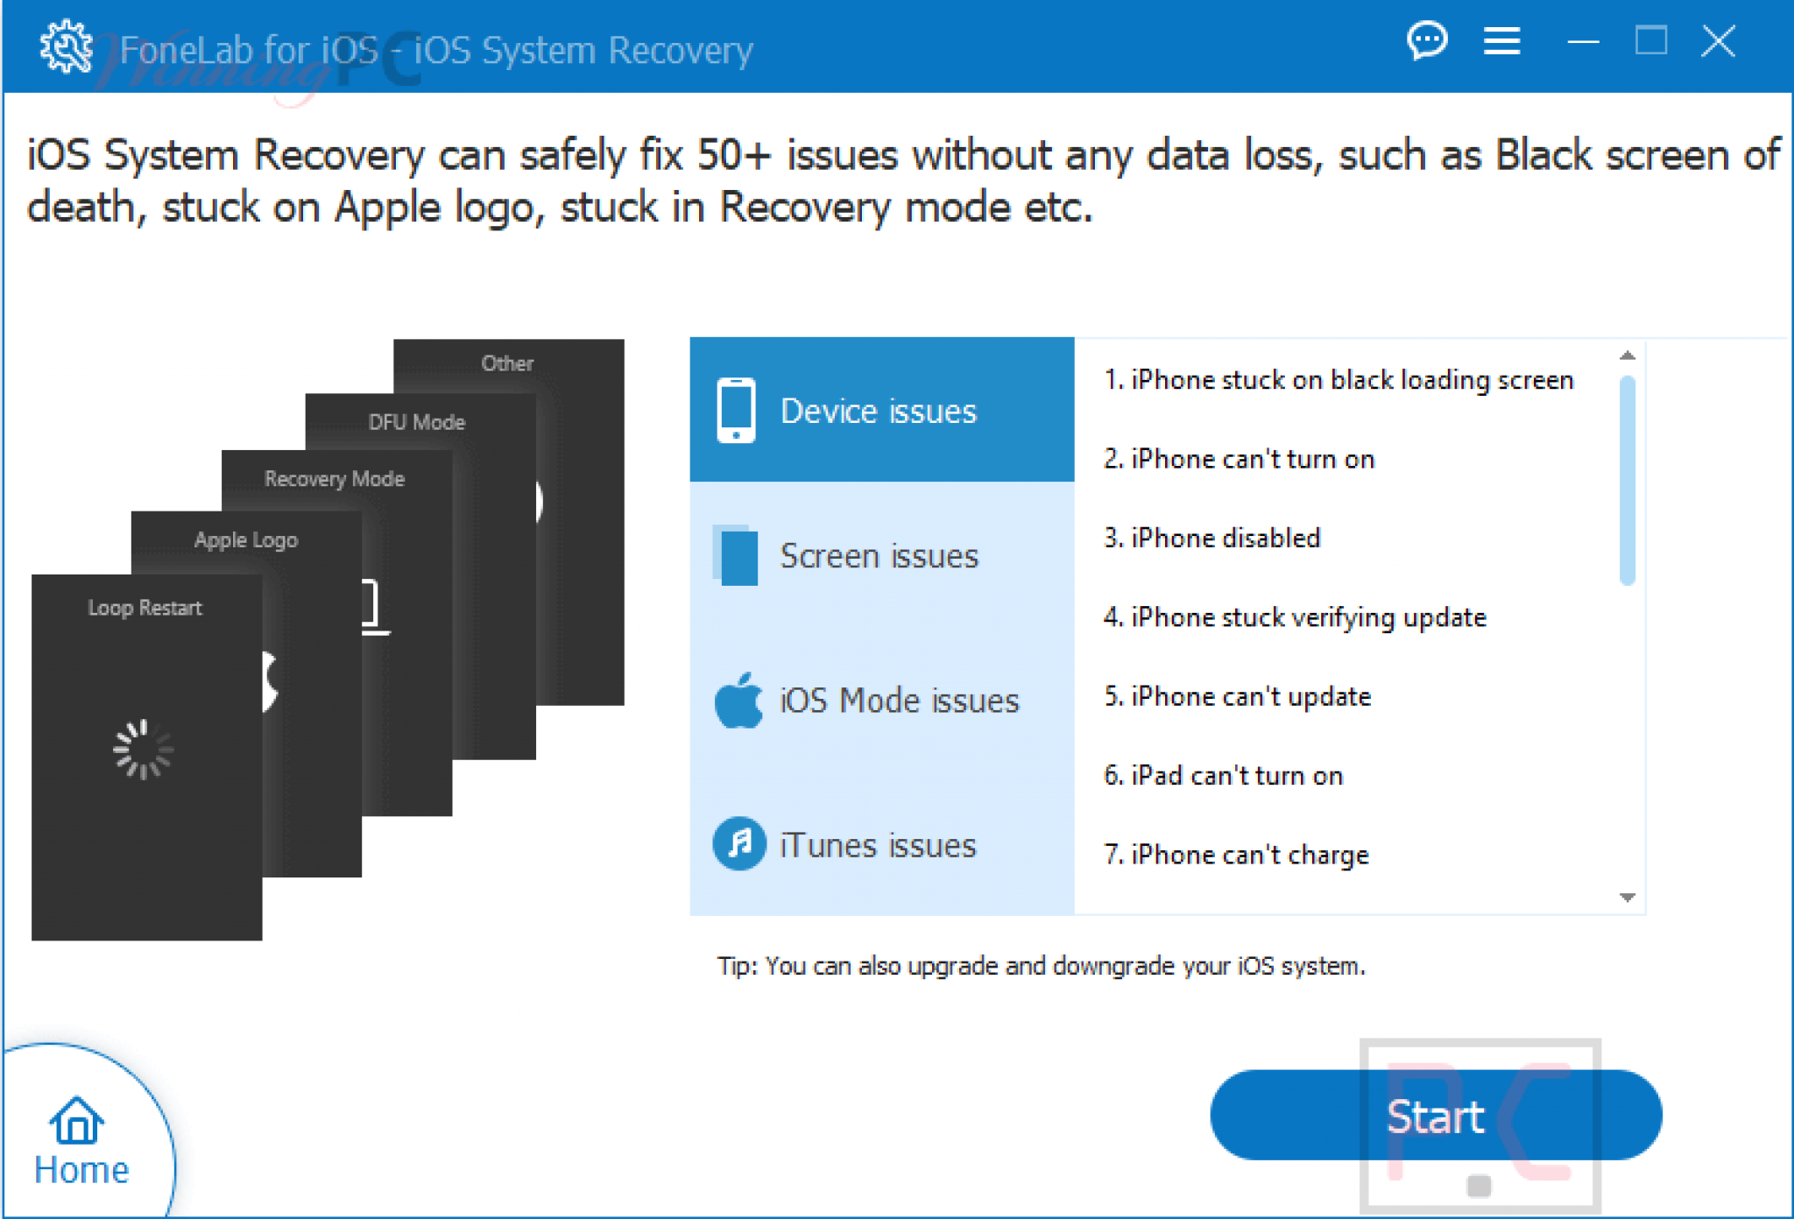Open the hamburger menu in the title bar
This screenshot has width=1794, height=1219.
[x=1501, y=41]
